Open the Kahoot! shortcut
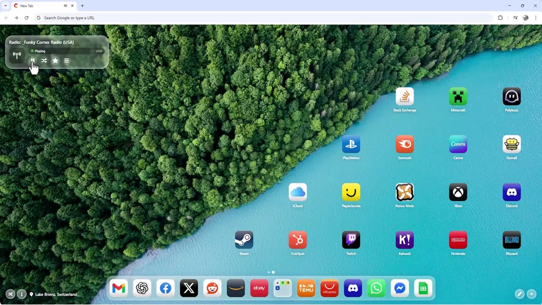Image resolution: width=542 pixels, height=305 pixels. [404, 240]
